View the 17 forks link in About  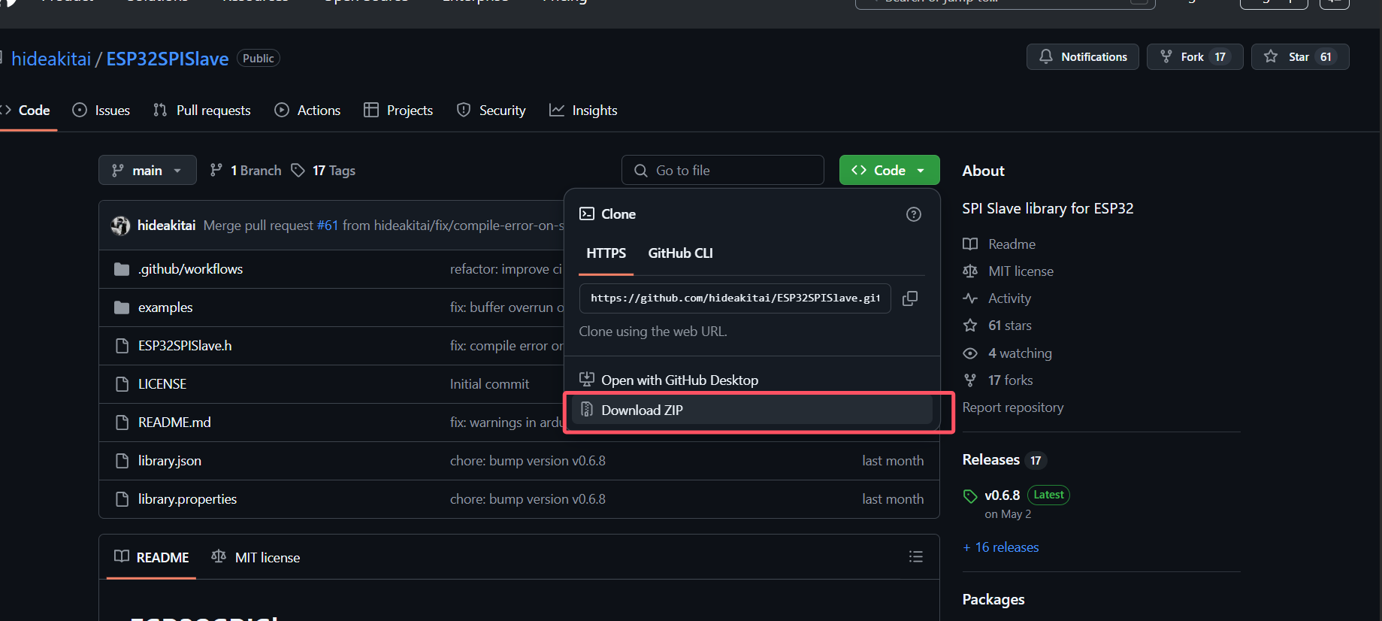point(998,380)
